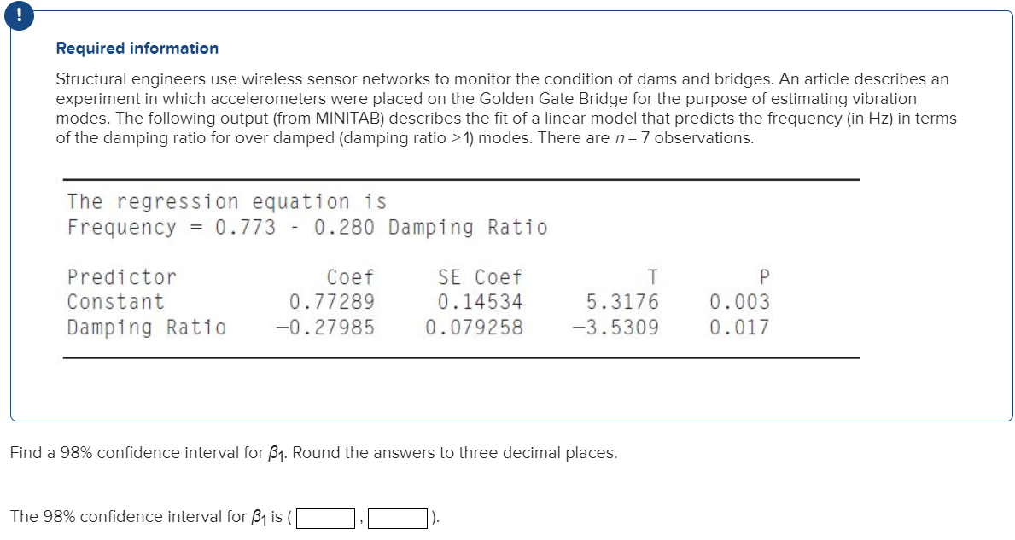Image resolution: width=1015 pixels, height=540 pixels.
Task: Click the P value 0.017
Action: click(739, 324)
